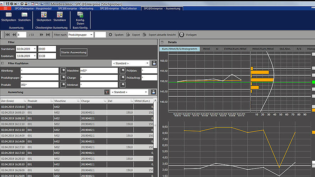Toggle the Filter Kopfdaten collapse box
Viewport: 315px width, 177px height.
[x=2, y=63]
